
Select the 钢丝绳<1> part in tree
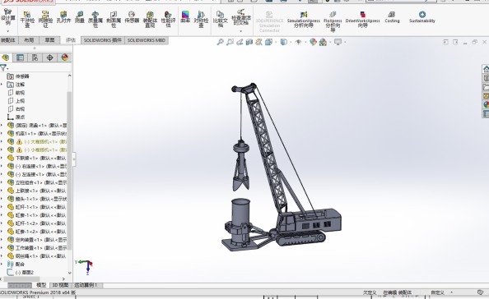tap(37, 255)
